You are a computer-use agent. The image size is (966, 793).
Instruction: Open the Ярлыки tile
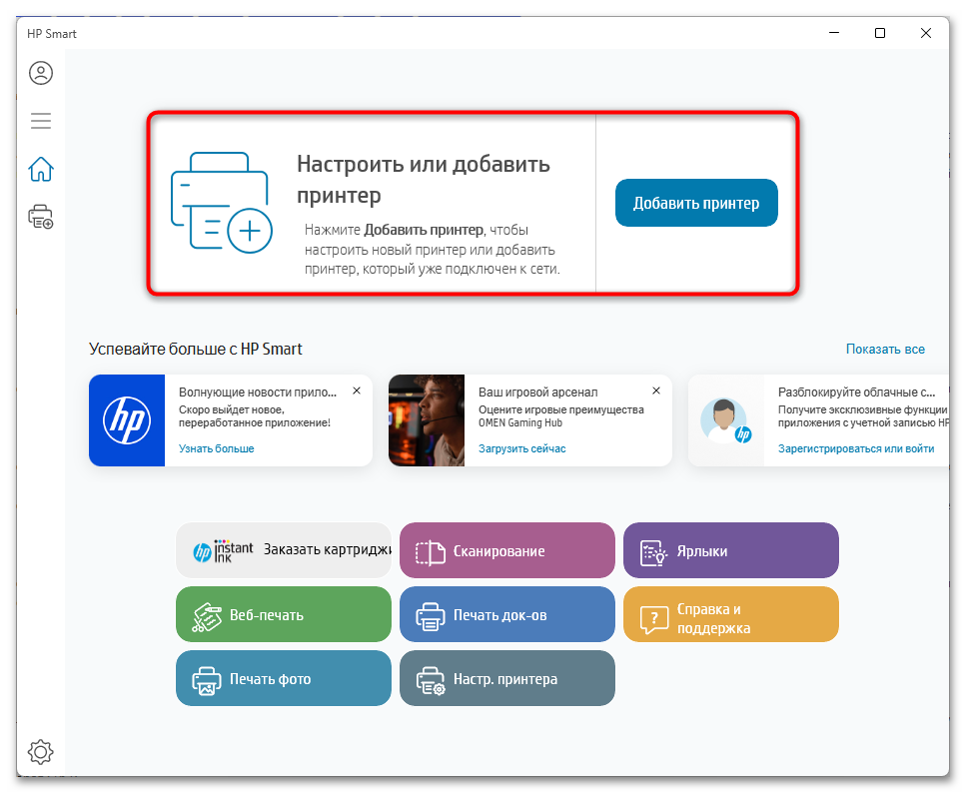coord(730,550)
